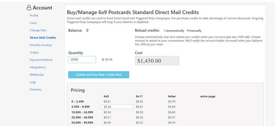The image size is (275, 126).
Task: Go to Change Plan
Action: 38,30
